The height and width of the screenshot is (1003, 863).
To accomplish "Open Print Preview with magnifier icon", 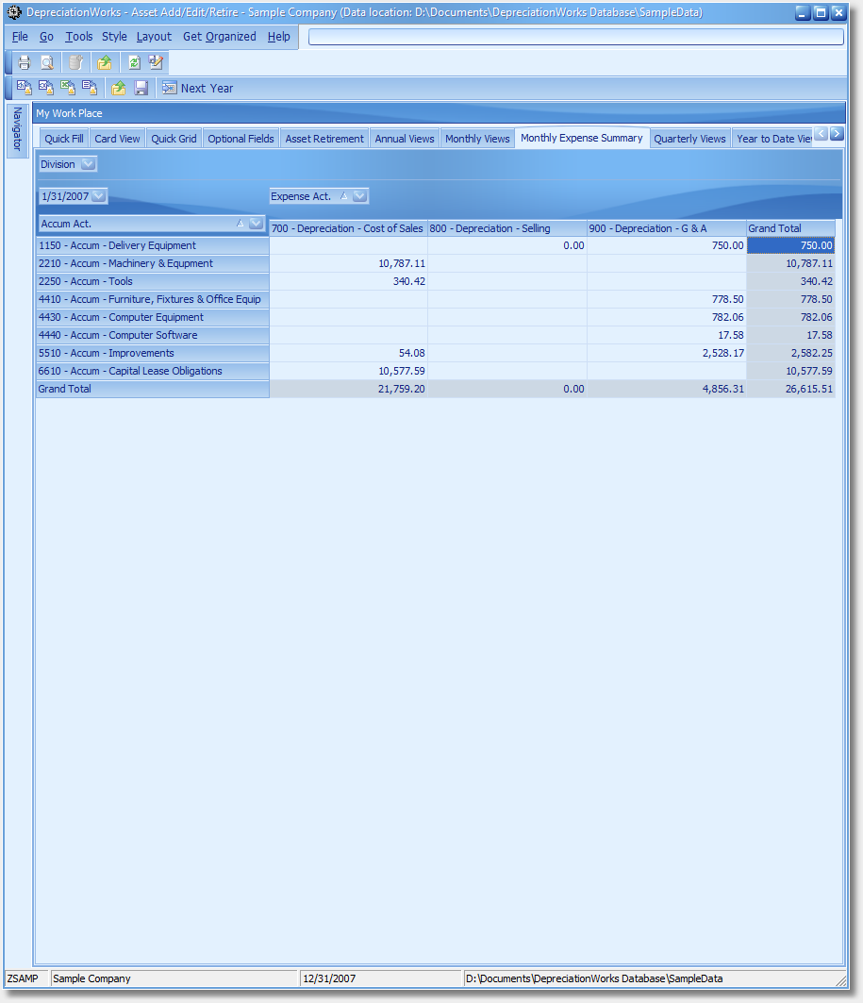I will click(x=46, y=62).
